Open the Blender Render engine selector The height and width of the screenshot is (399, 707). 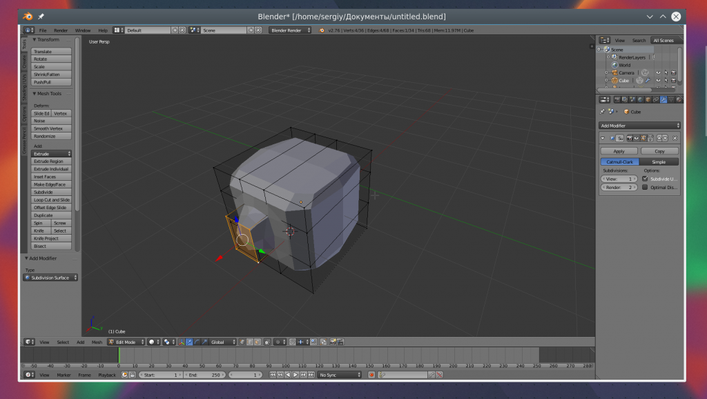tap(290, 30)
